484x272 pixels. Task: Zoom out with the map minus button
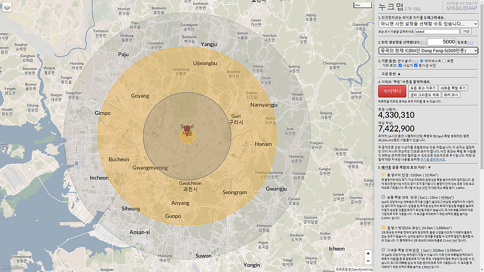368,261
